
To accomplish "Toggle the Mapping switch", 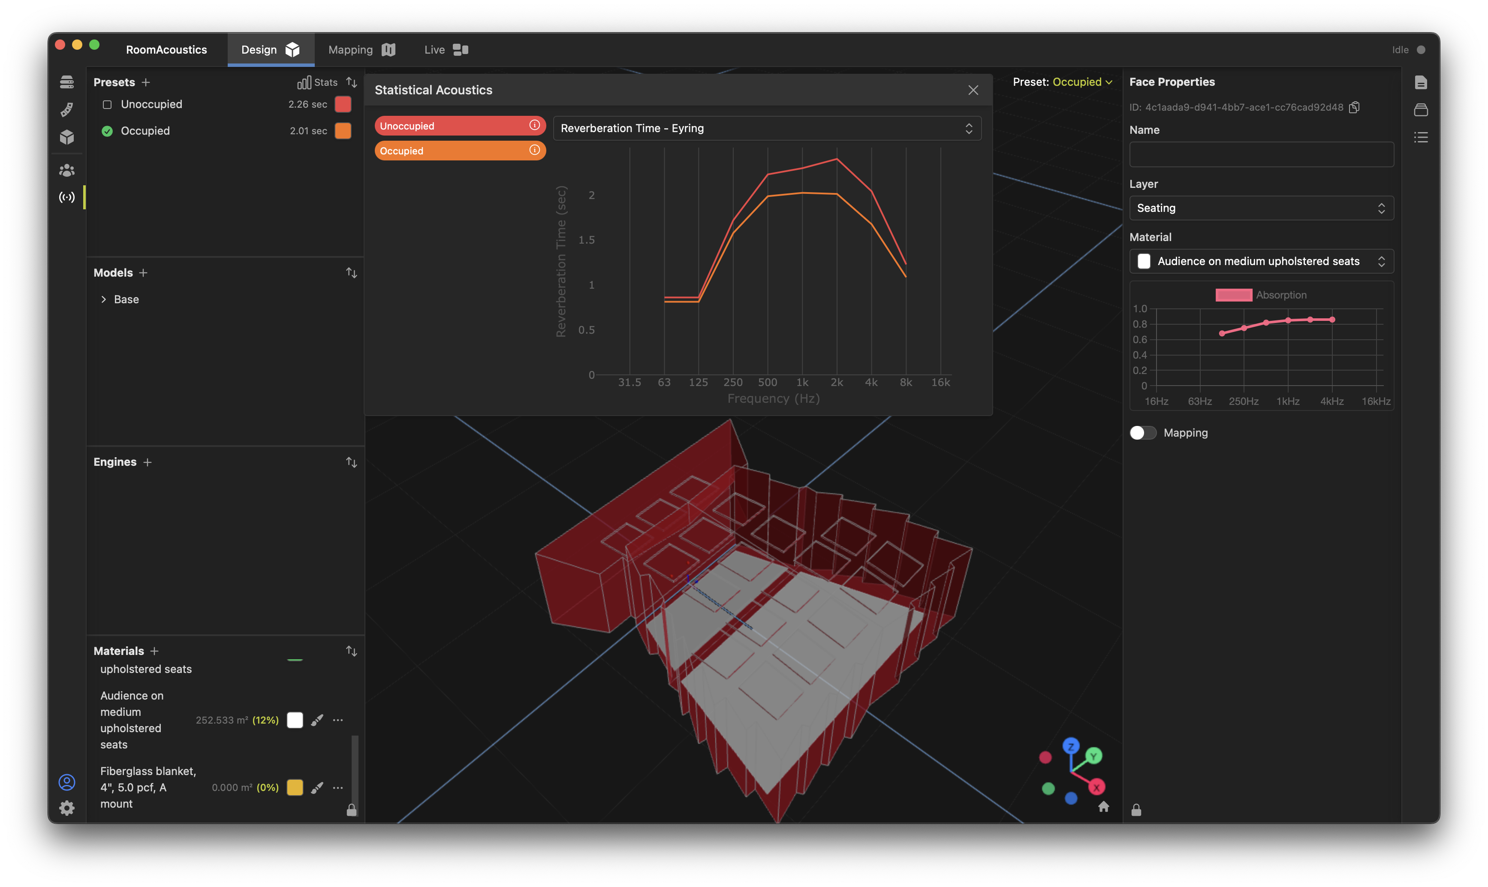I will tap(1143, 433).
